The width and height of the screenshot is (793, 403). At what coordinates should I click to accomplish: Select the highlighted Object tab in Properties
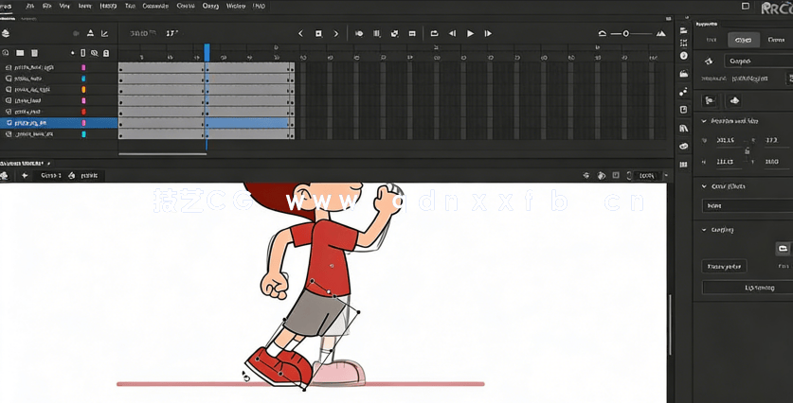pos(744,40)
